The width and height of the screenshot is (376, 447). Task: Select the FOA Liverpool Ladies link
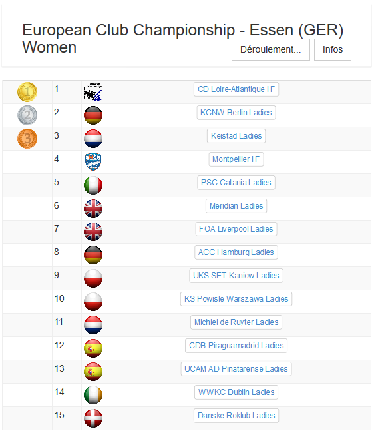[x=236, y=229]
